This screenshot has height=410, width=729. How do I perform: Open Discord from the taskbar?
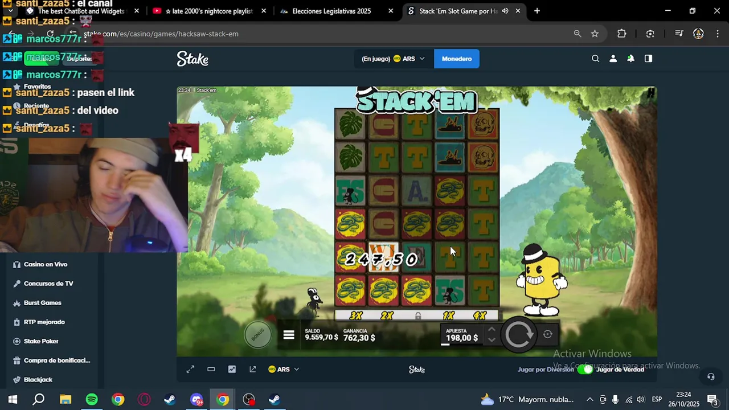tap(196, 399)
